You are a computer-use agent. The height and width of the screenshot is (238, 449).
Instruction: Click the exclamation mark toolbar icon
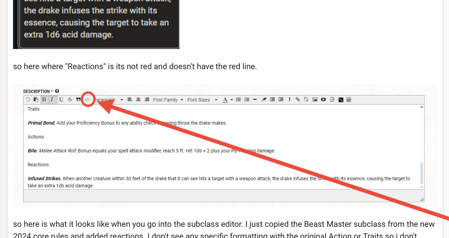(x=289, y=100)
